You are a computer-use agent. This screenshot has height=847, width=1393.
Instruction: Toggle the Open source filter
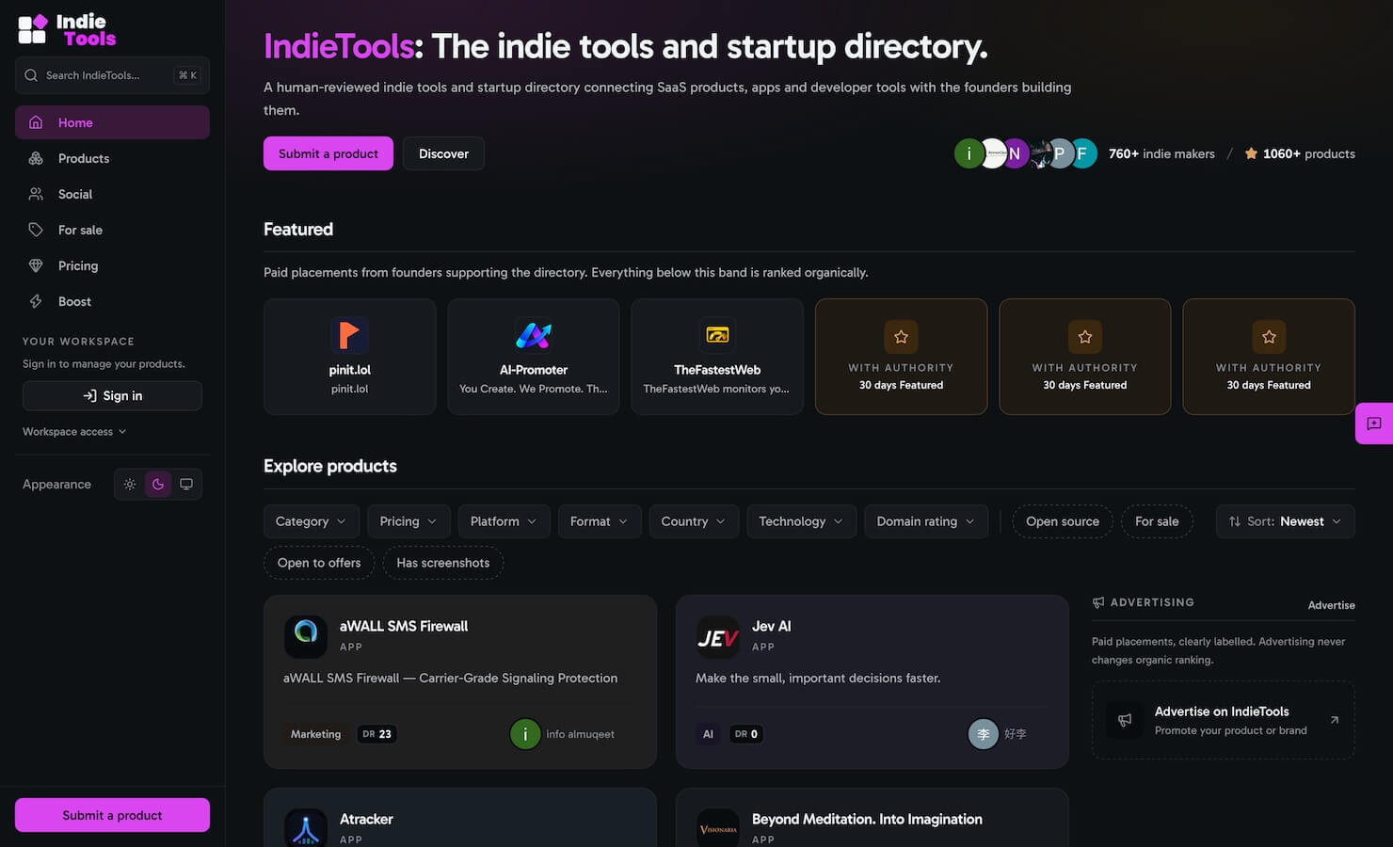(1063, 521)
